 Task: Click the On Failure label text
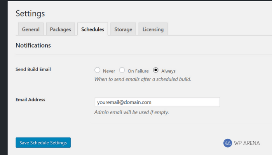[138, 71]
